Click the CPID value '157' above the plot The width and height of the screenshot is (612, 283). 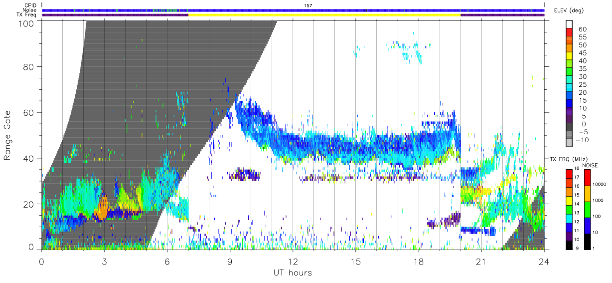click(308, 5)
